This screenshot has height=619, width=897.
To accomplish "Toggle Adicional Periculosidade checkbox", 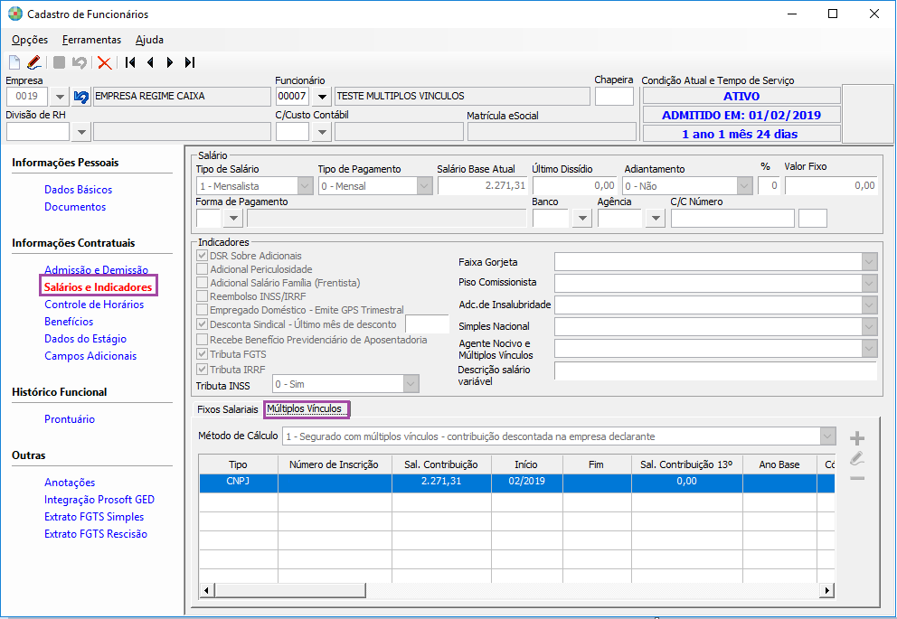I will [202, 268].
